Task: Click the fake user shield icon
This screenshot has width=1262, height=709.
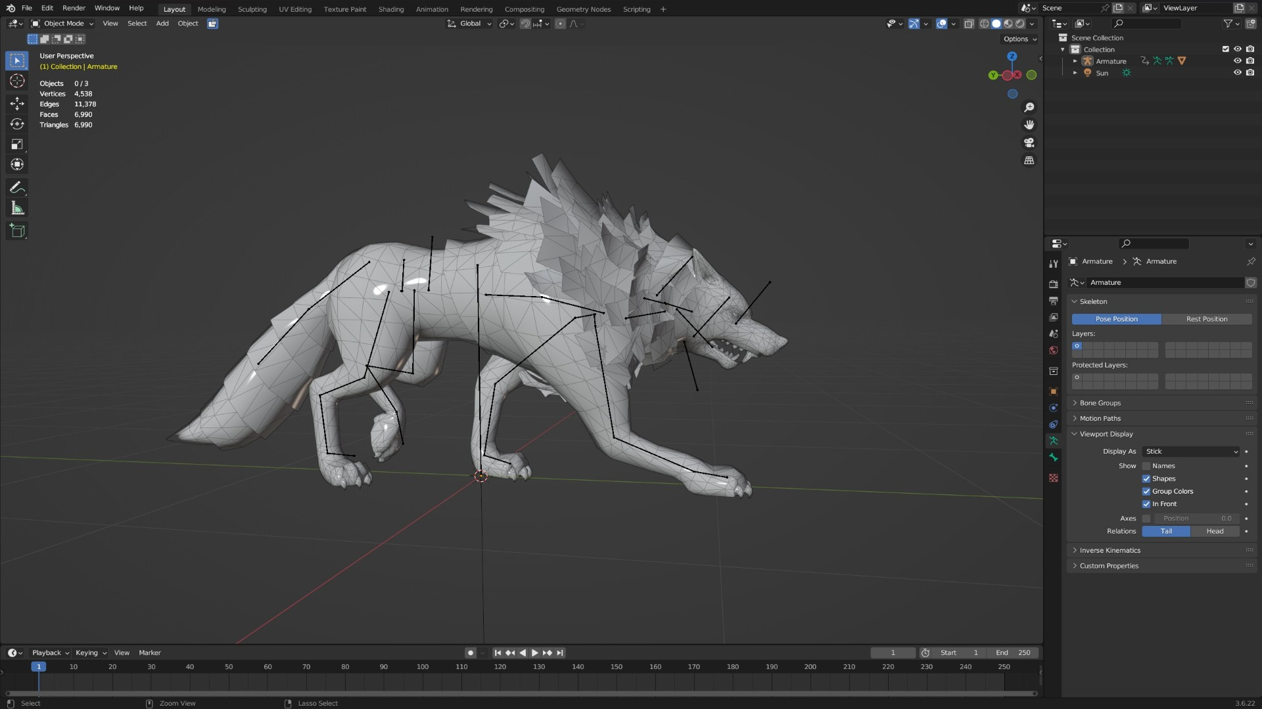Action: [x=1251, y=283]
